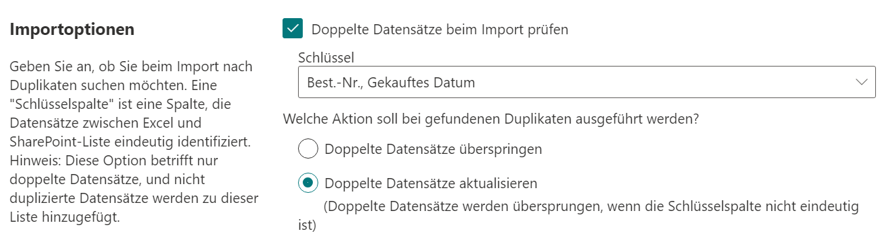Click the 'Geben Sie an' opening description line
This screenshot has height=252, width=882.
click(x=131, y=67)
